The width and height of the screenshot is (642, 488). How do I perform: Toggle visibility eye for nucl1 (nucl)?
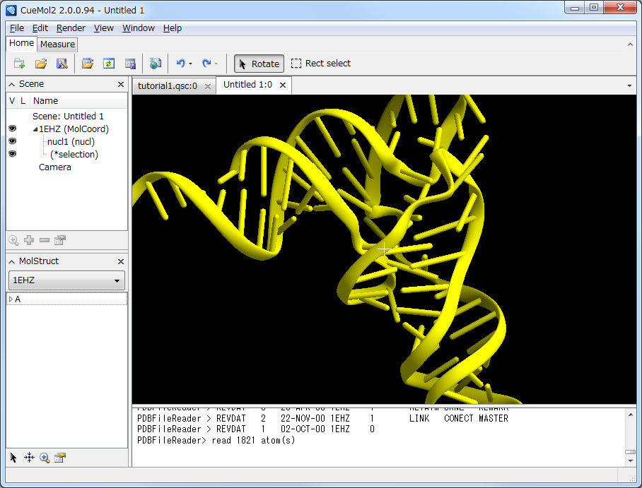click(x=13, y=141)
